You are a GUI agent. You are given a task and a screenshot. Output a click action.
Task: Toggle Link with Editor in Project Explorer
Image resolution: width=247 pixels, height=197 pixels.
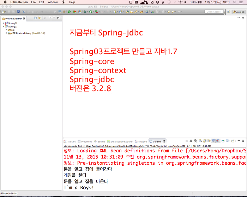coord(40,18)
